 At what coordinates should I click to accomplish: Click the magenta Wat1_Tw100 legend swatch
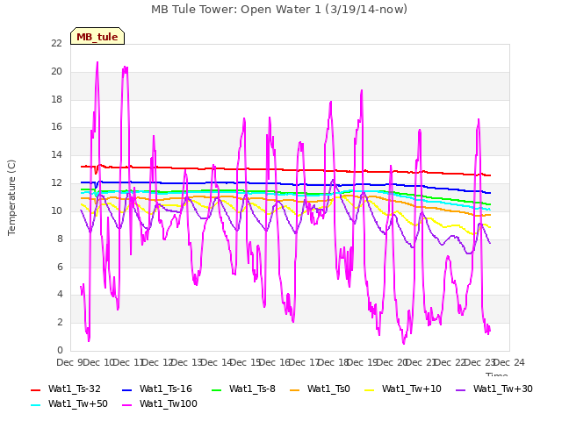[x=126, y=404]
